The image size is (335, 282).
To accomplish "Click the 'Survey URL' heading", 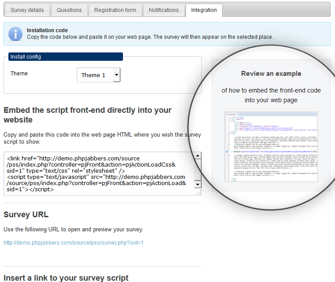I will (x=26, y=215).
